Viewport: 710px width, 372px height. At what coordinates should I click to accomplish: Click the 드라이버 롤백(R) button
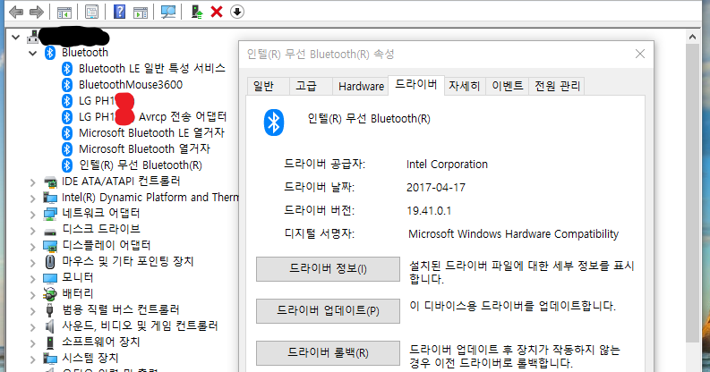(328, 353)
